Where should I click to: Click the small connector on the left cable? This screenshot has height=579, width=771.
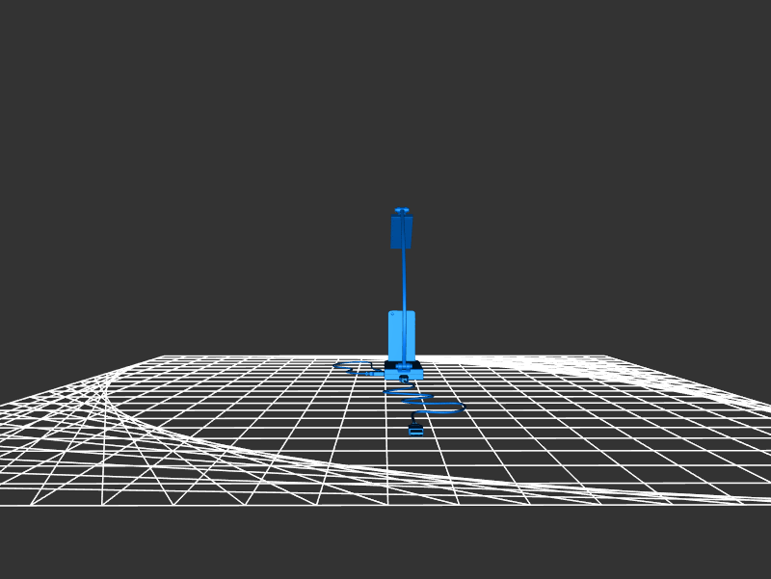[369, 373]
